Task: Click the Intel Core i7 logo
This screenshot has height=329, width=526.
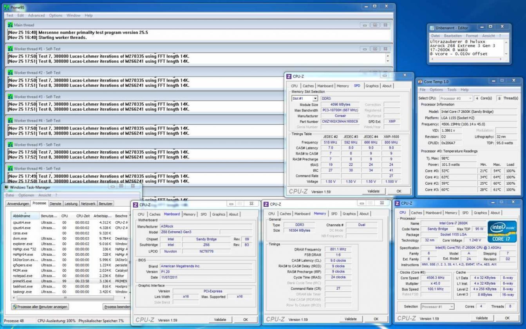Action: tap(503, 231)
